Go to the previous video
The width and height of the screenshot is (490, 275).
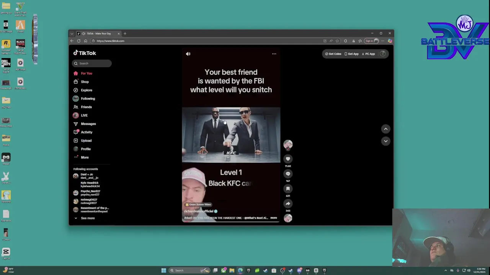tap(385, 129)
